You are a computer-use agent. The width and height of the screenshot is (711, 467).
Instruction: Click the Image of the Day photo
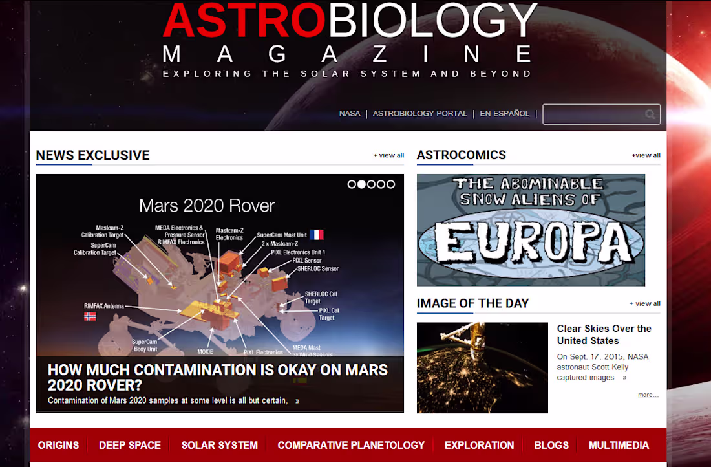pos(482,367)
